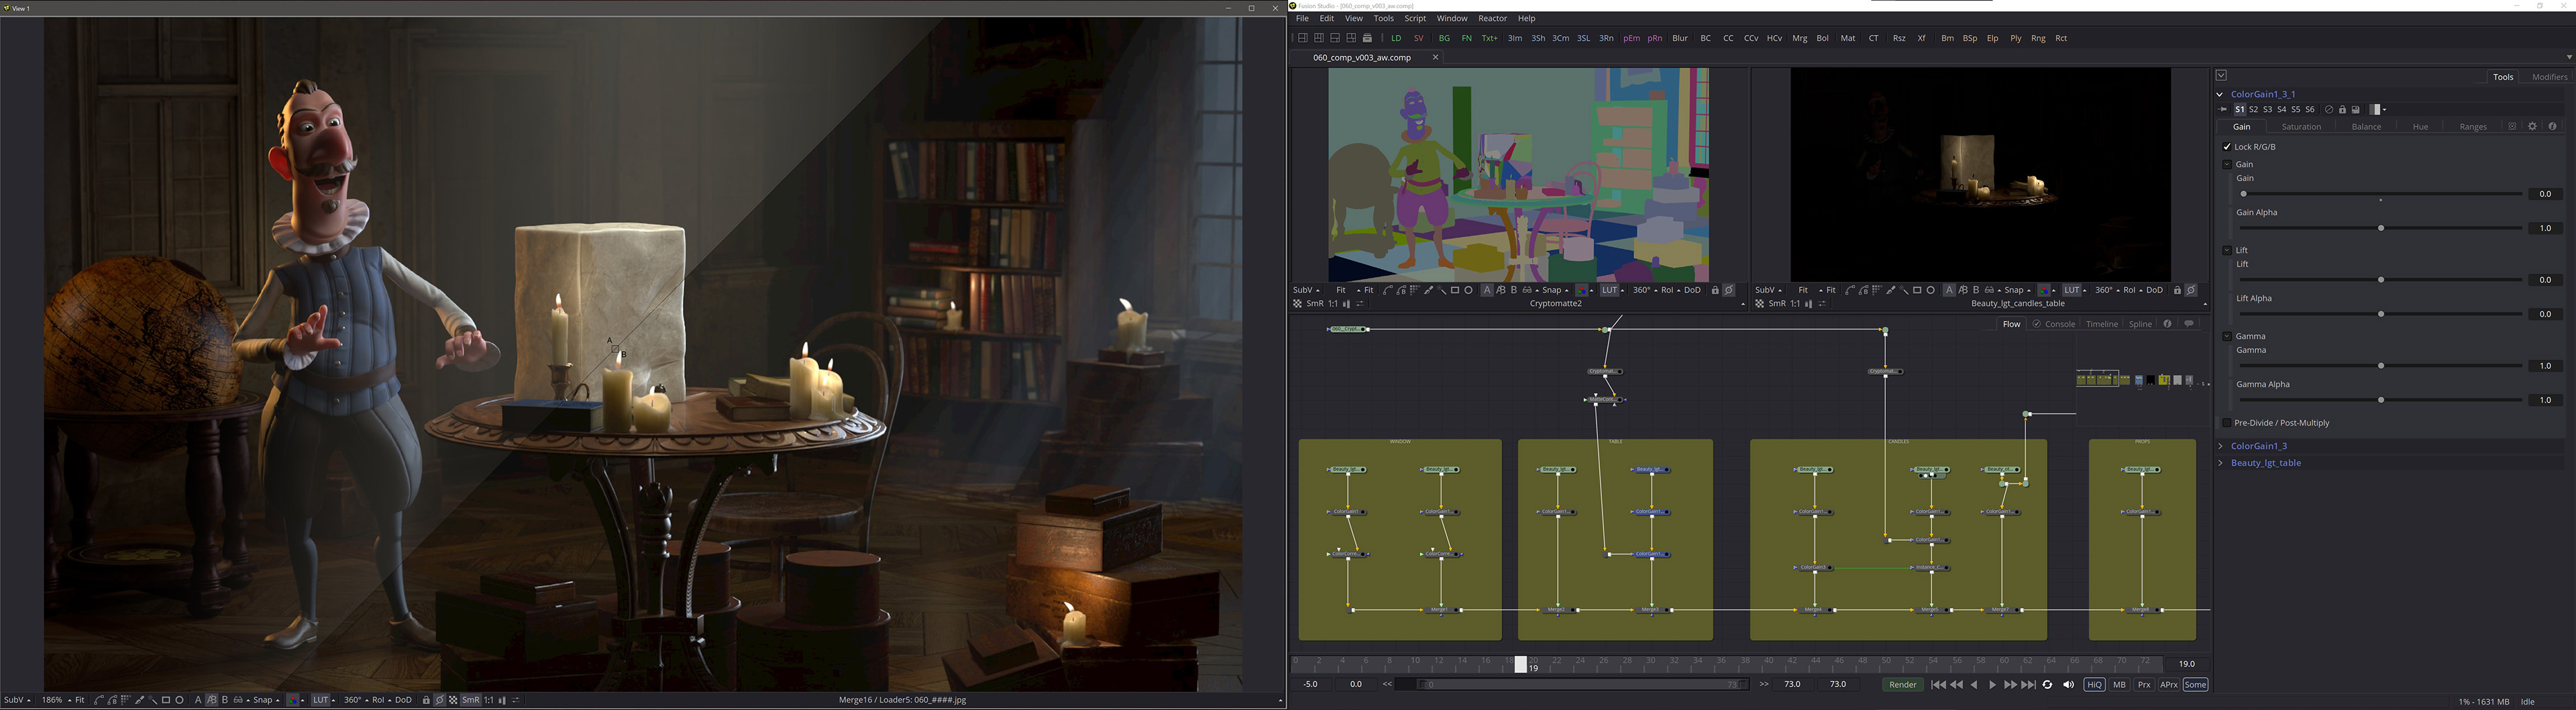Add an Rsz resize tool
The width and height of the screenshot is (2576, 710).
click(1899, 38)
